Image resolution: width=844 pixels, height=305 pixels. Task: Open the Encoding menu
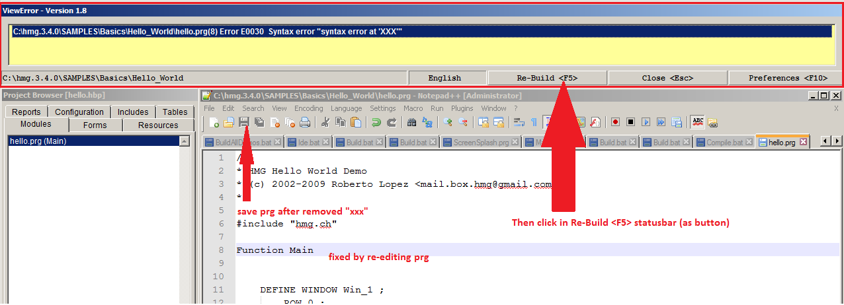(x=308, y=108)
